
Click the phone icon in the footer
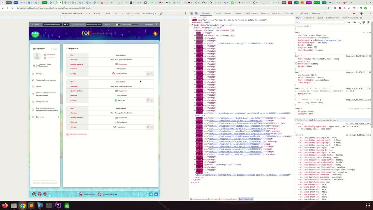(x=99, y=194)
